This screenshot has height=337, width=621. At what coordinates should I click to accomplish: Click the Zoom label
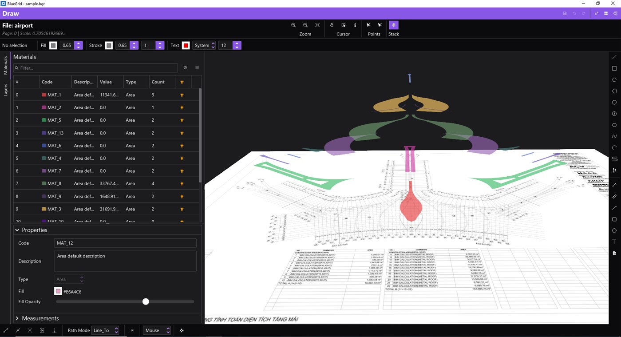(305, 34)
